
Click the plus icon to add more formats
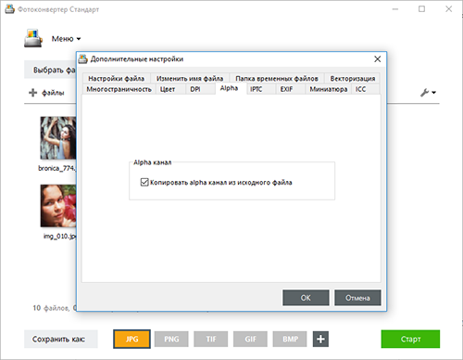pos(320,339)
